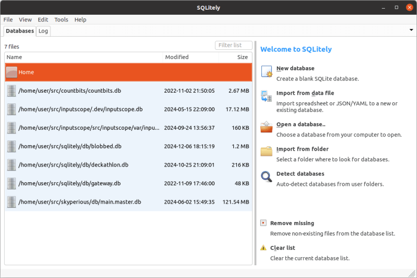Viewport: 417px width, 278px height.
Task: Click modified date 2022-11-02 21:50:05
Action: point(189,91)
